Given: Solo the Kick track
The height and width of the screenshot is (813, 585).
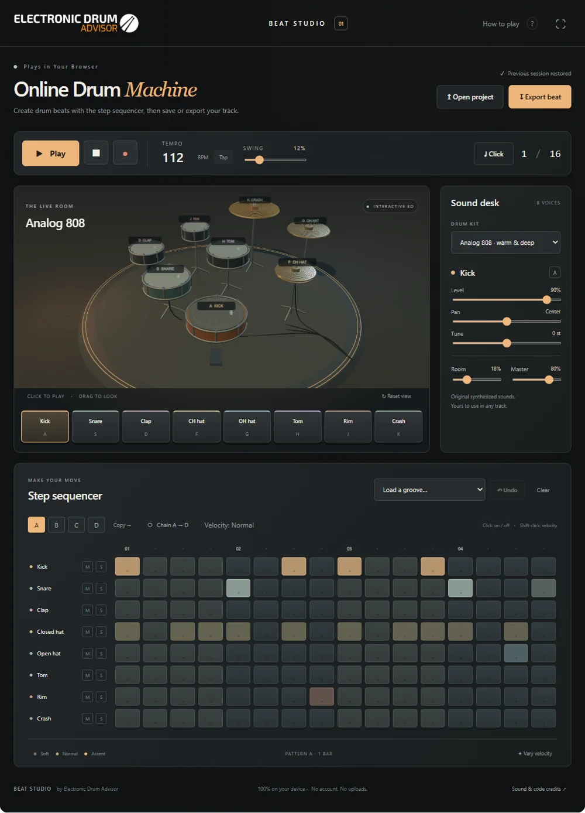Looking at the screenshot, I should (101, 566).
